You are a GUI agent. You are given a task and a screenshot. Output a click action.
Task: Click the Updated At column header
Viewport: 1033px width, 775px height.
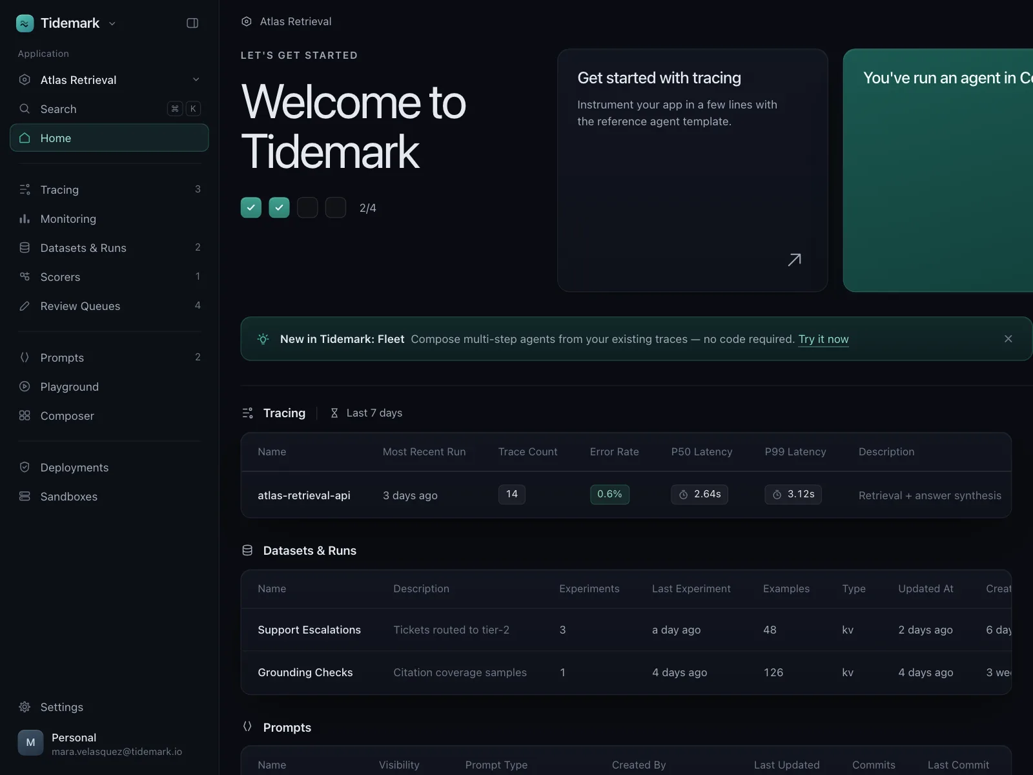[925, 589]
